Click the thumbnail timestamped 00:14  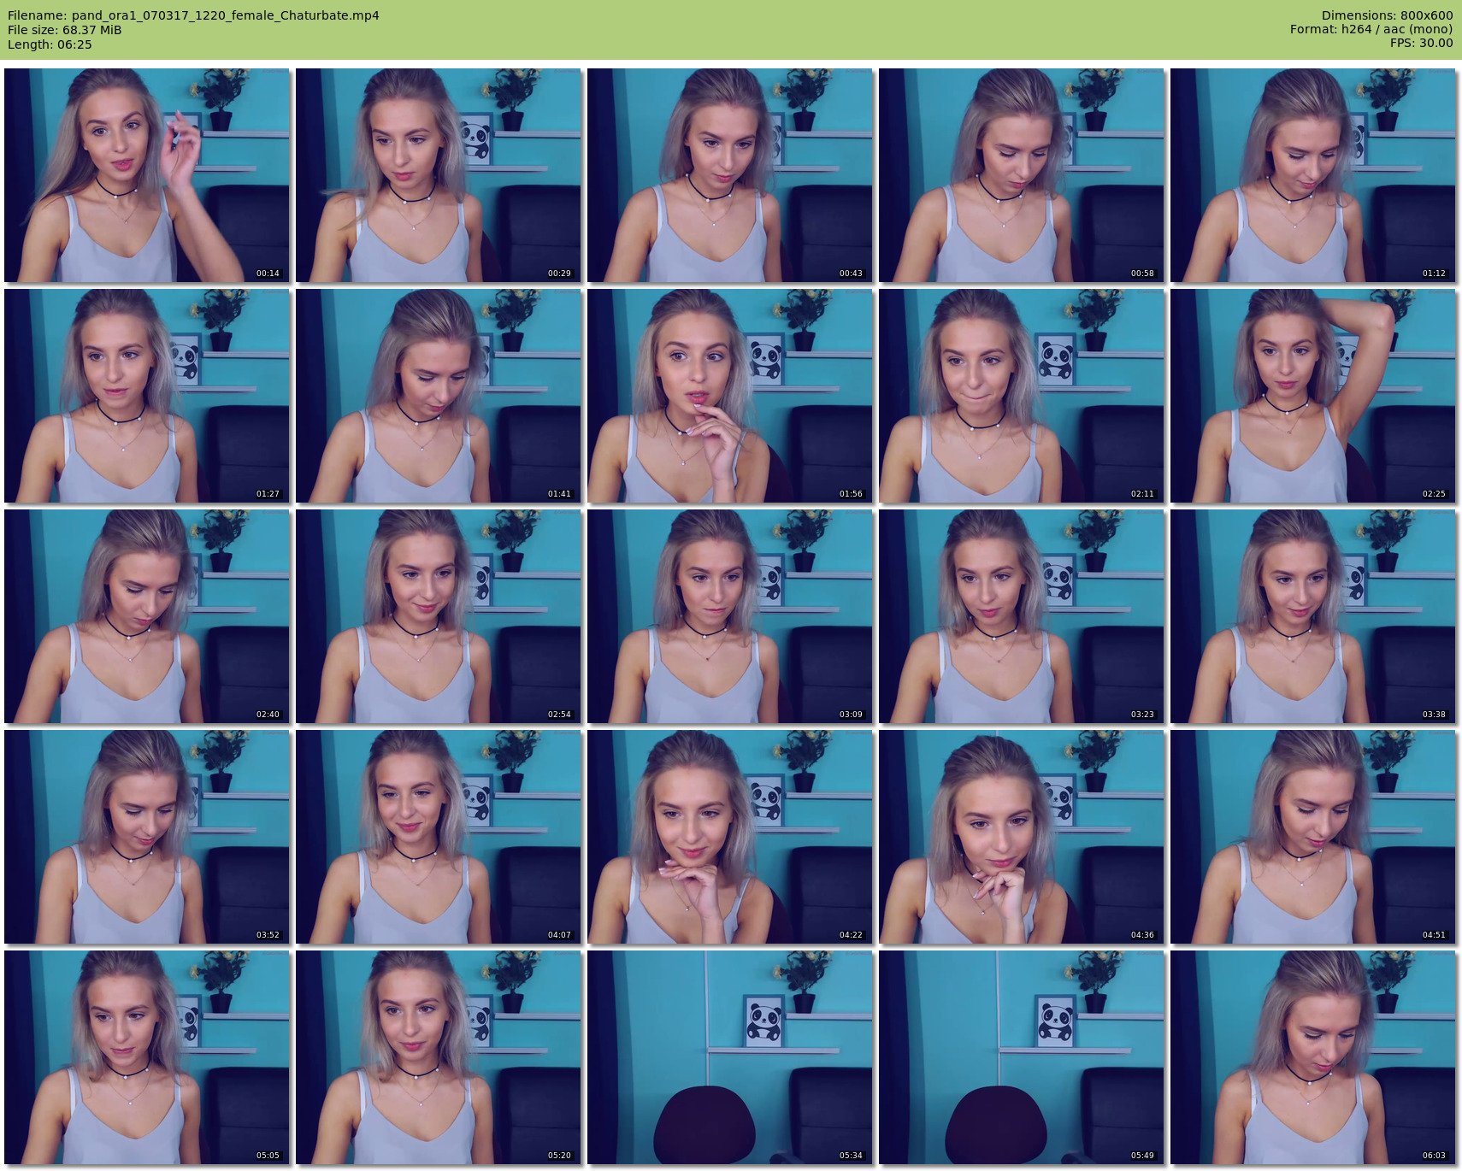point(147,175)
